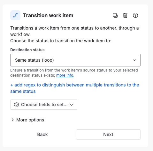Viewport: 153px width, 151px height.
Task: Click the gear icon in Choose fields
Action: (17, 105)
